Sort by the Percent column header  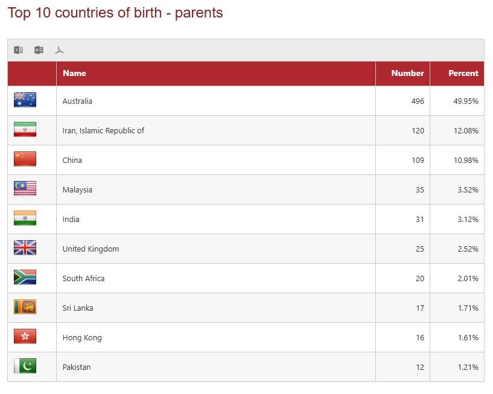463,73
